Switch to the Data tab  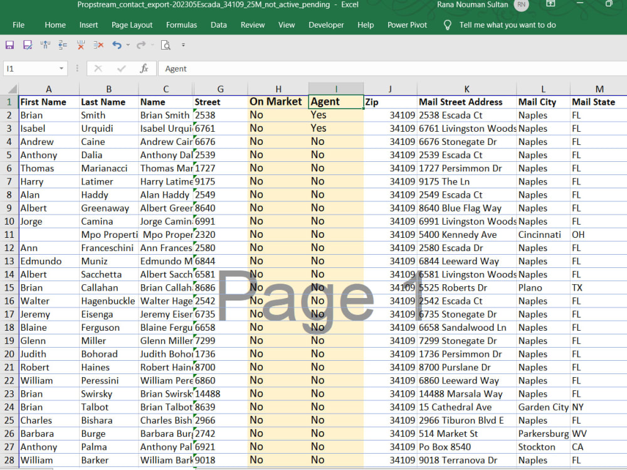click(219, 25)
